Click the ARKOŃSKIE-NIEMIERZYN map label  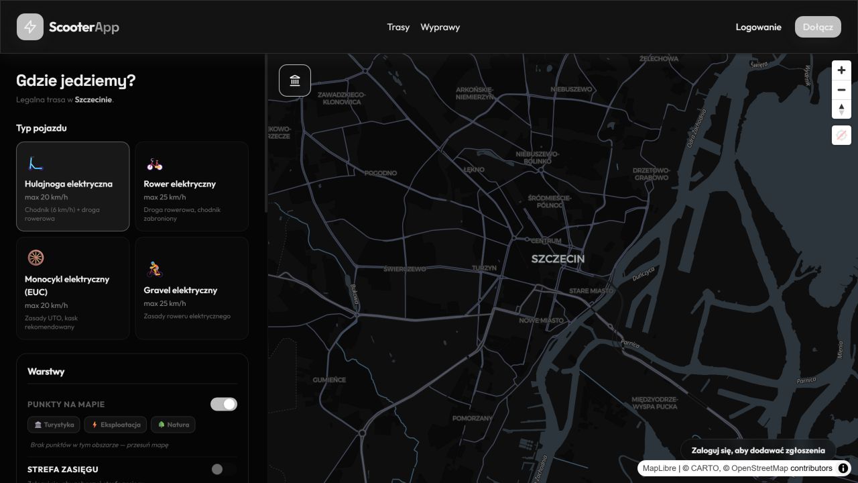tap(475, 93)
